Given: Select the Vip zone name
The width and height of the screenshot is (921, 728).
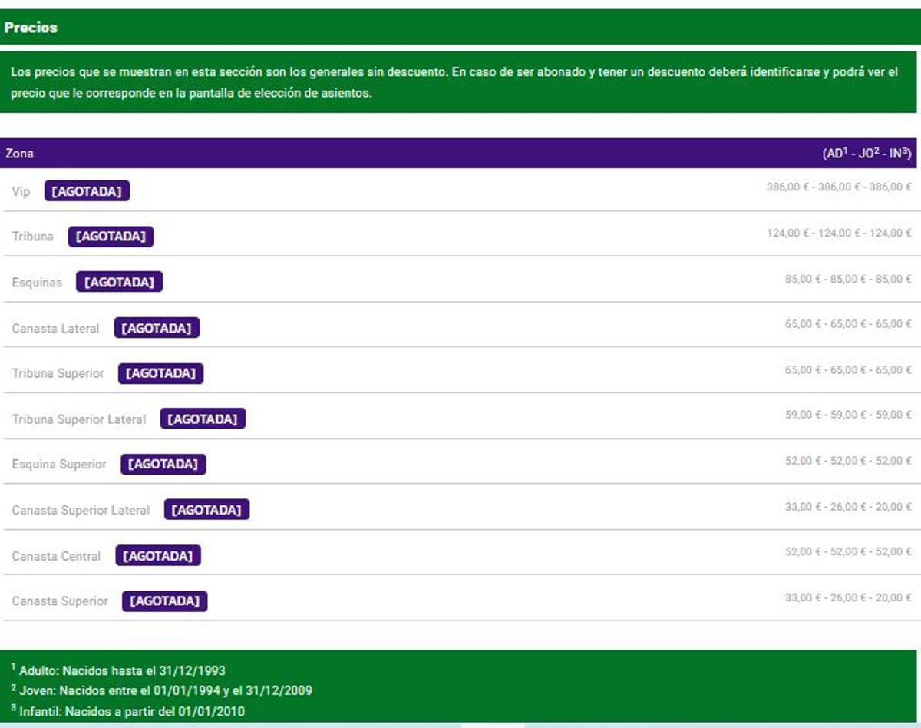Looking at the screenshot, I should (x=21, y=191).
